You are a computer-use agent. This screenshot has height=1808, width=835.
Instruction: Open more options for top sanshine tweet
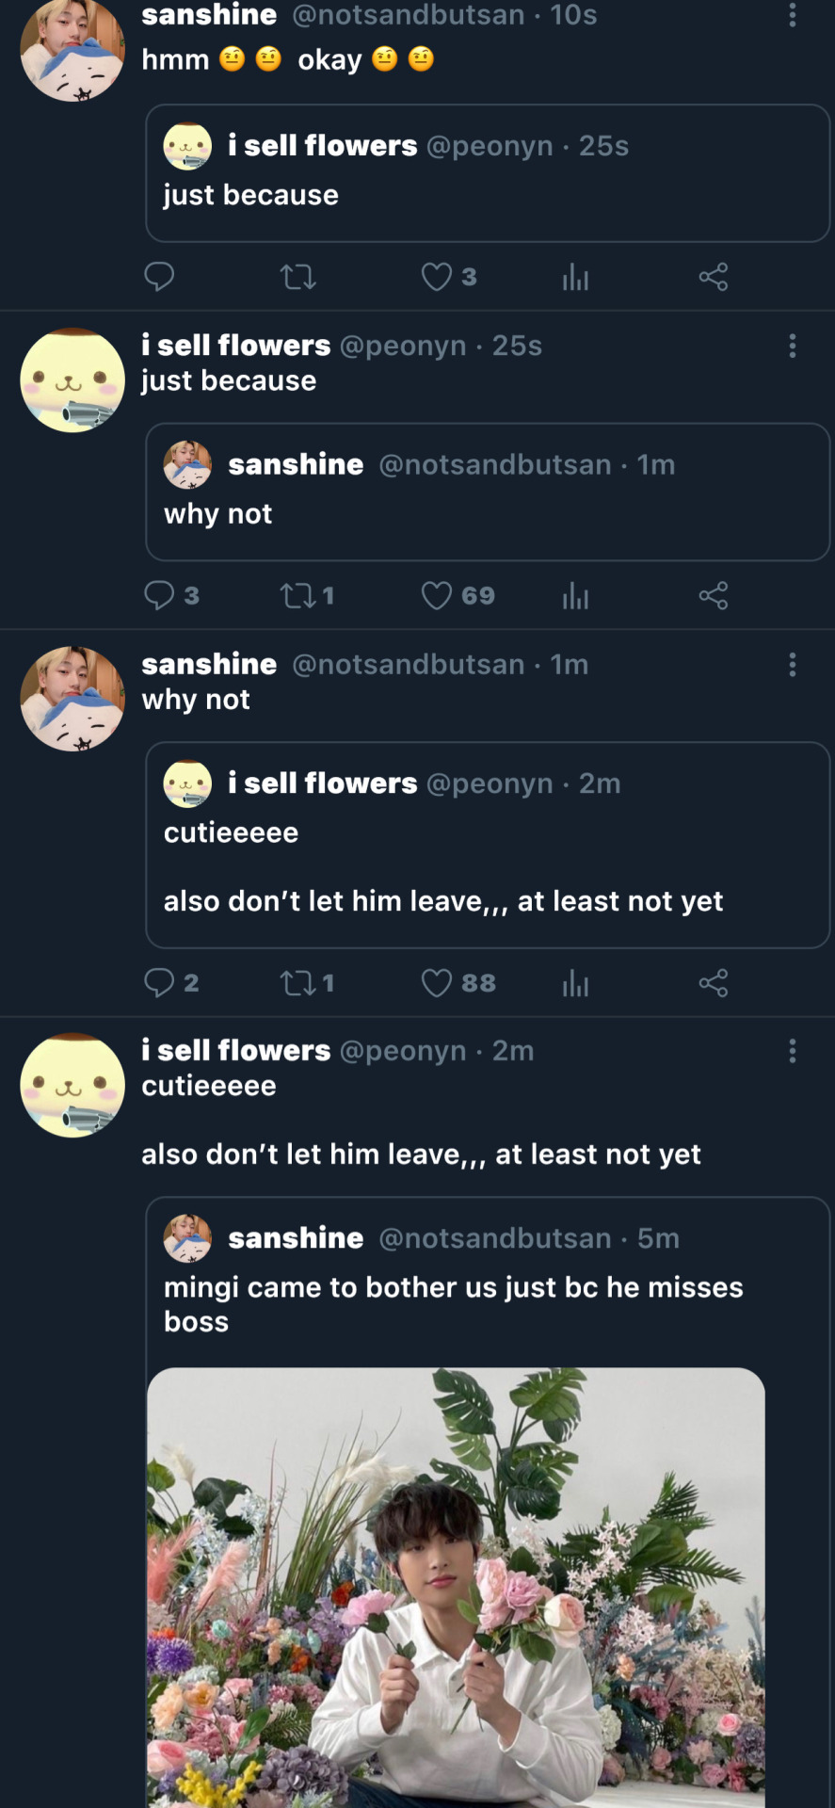click(793, 15)
